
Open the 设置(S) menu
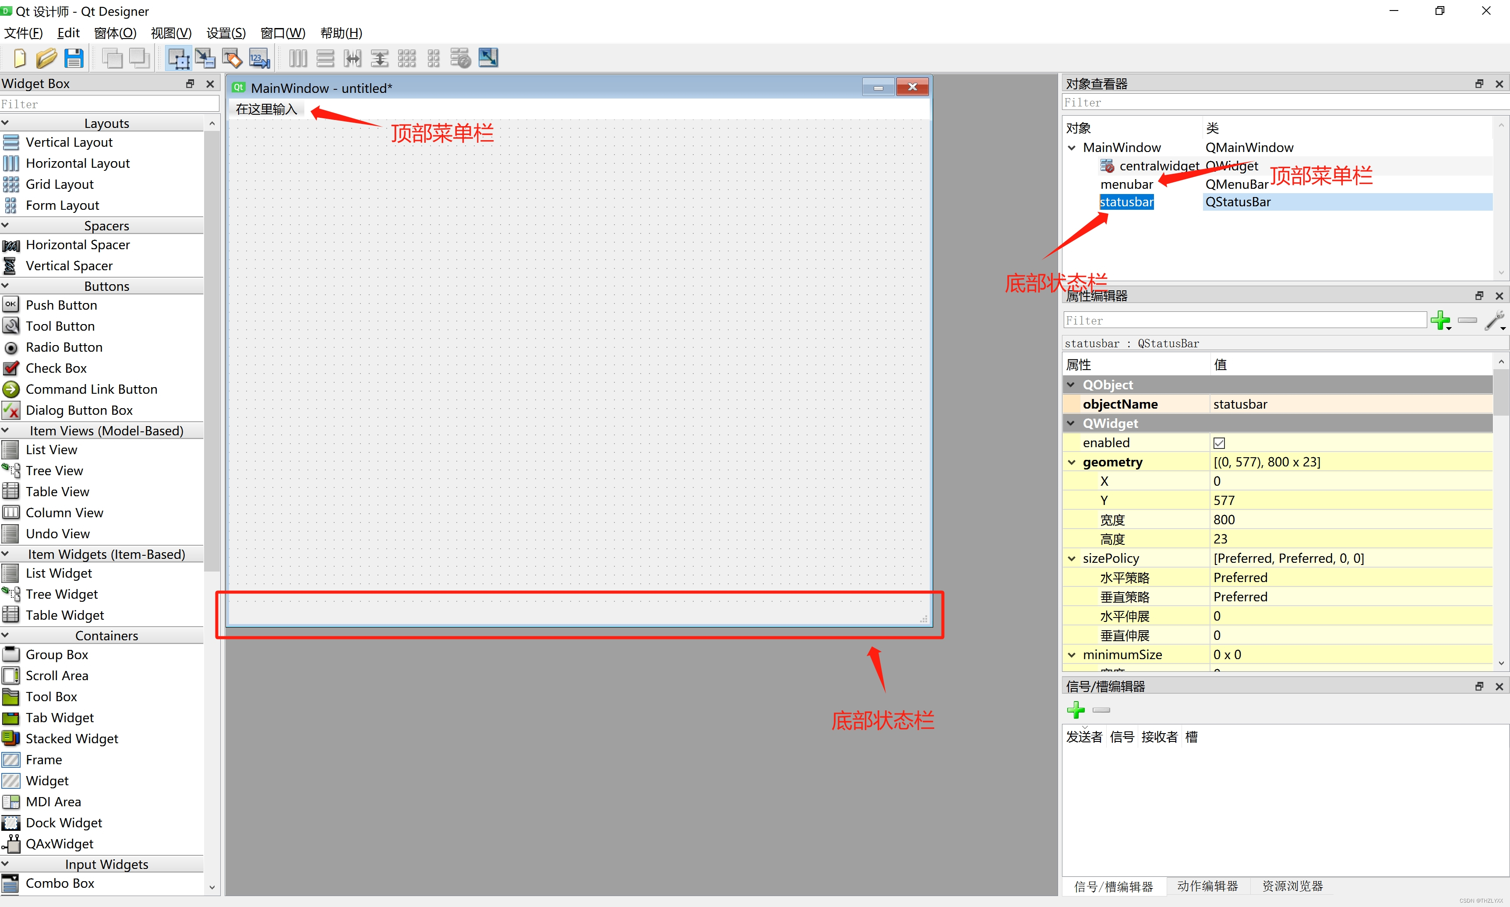click(x=226, y=33)
